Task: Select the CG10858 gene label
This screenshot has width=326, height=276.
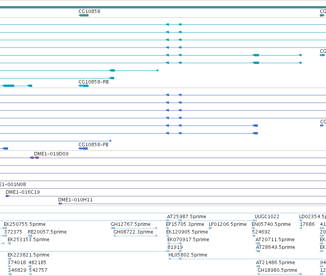Action: [x=89, y=11]
